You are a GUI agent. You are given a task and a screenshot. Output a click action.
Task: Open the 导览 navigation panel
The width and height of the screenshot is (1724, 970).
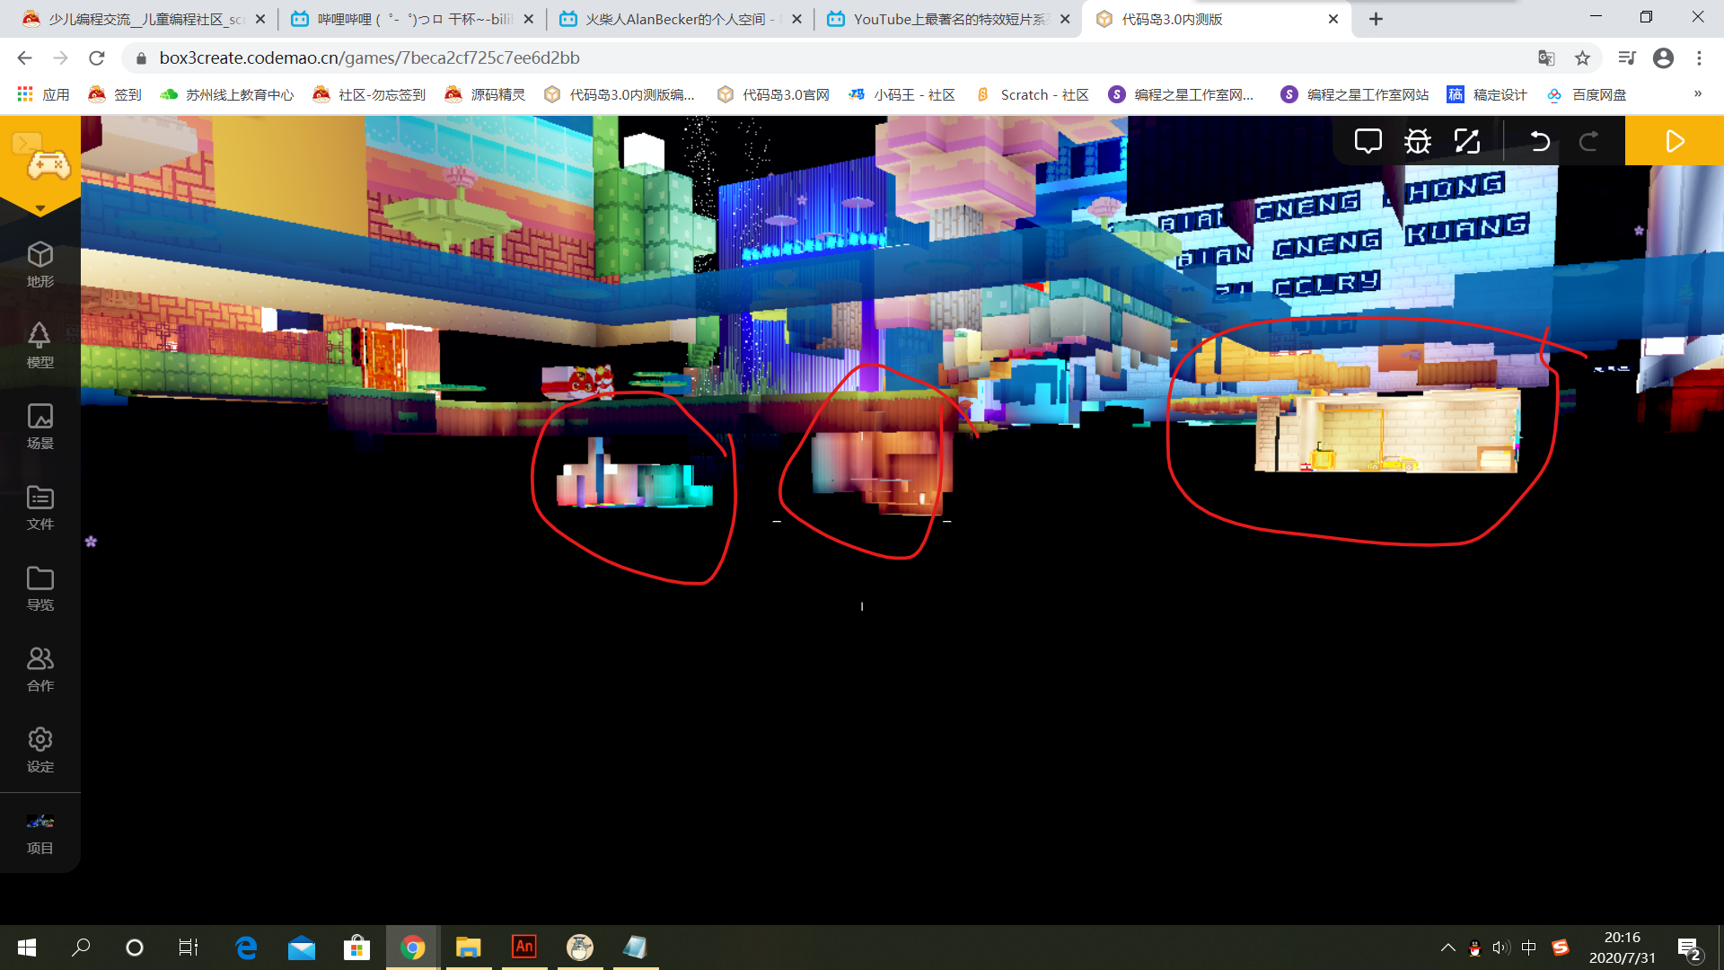[40, 587]
